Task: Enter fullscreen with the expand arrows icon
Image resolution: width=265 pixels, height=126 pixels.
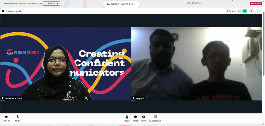Action: 258,11
